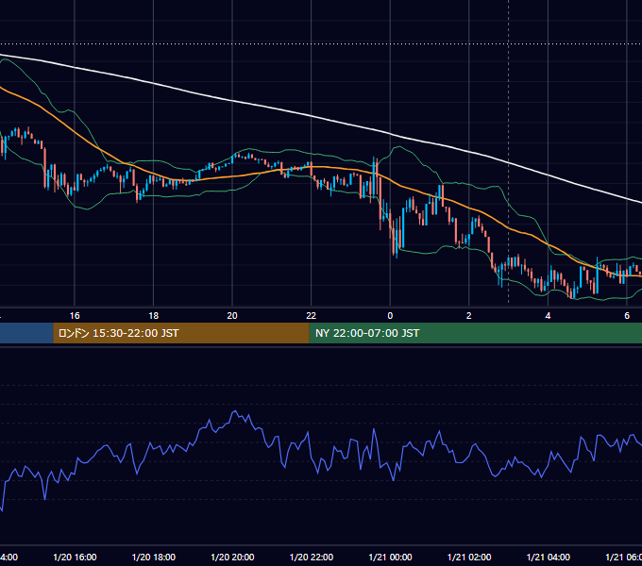Click the 1/21 00:00 label on oscillator axis
Image resolution: width=642 pixels, height=566 pixels.
click(390, 558)
